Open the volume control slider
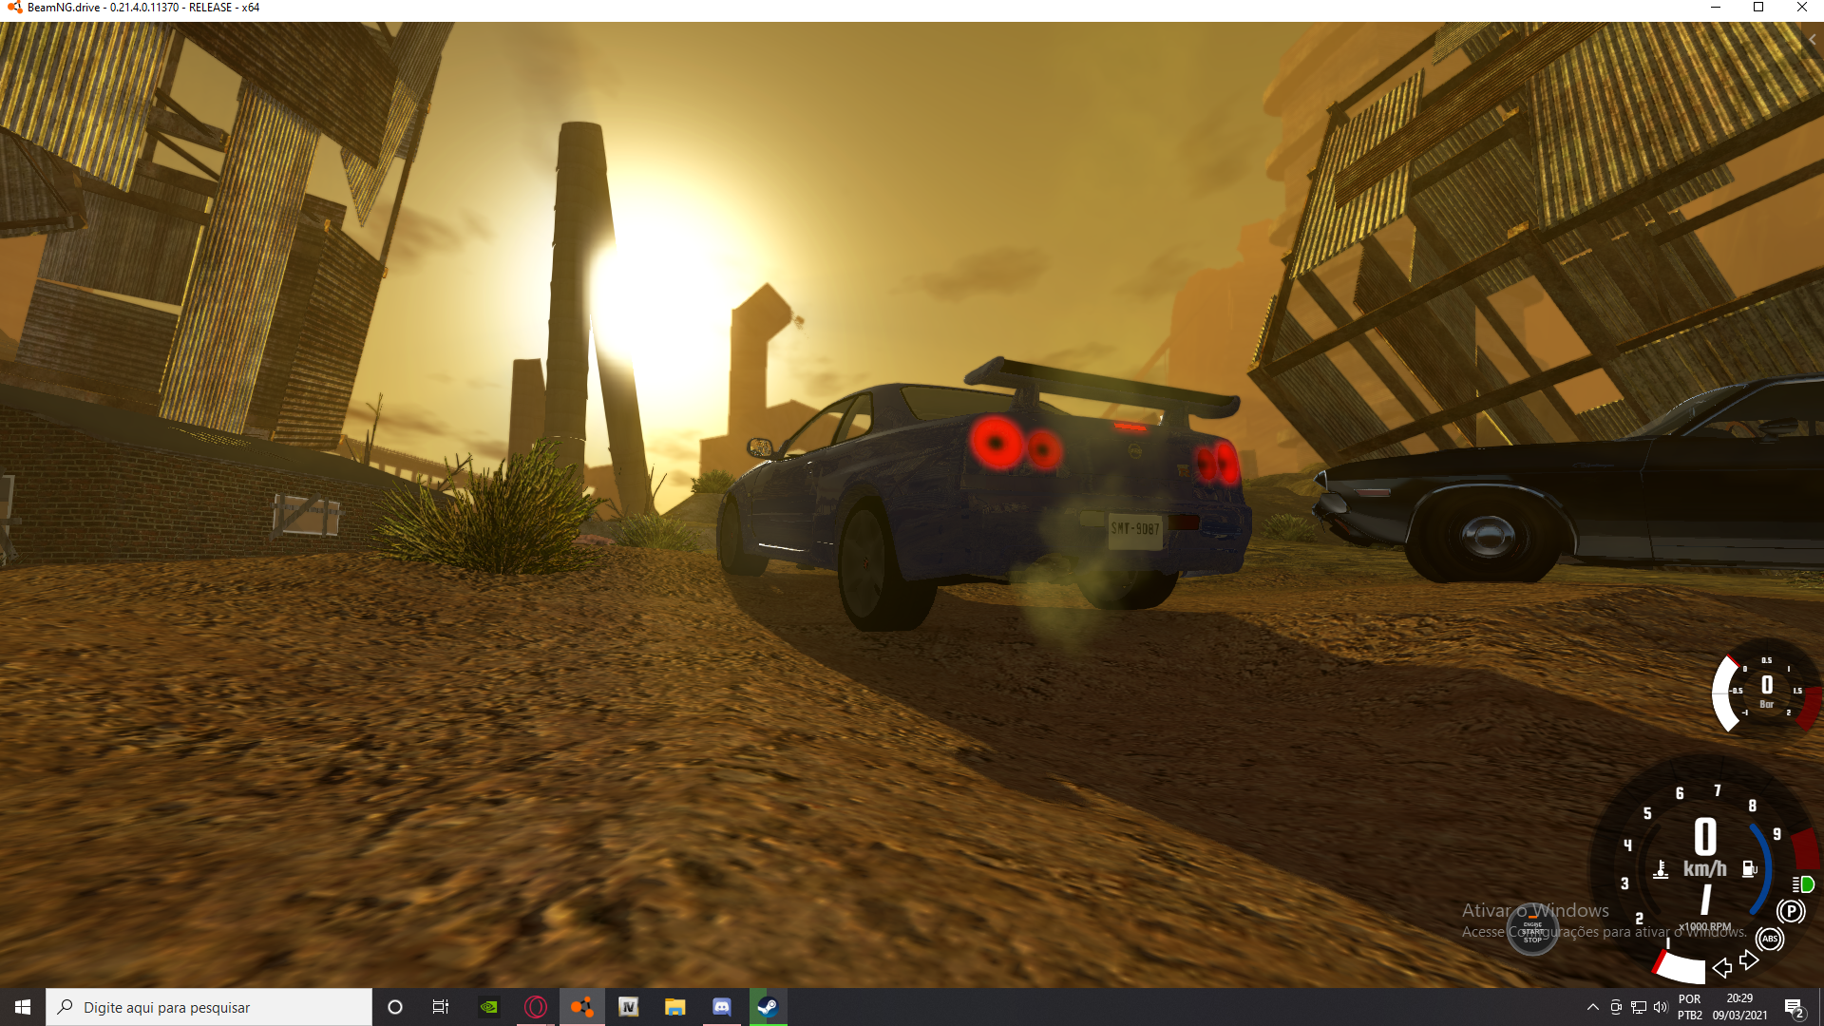The width and height of the screenshot is (1824, 1026). point(1660,1007)
